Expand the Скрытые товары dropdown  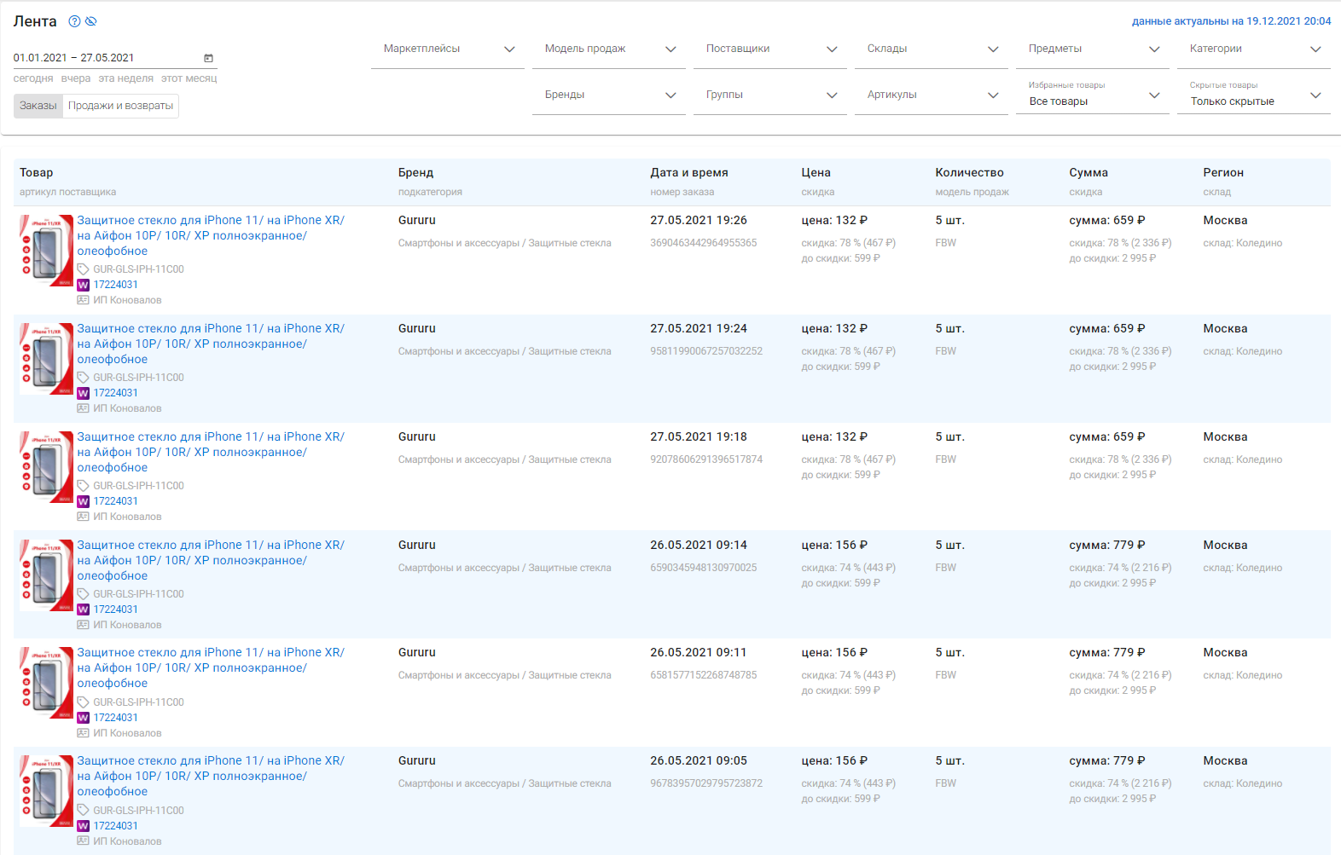point(1253,95)
